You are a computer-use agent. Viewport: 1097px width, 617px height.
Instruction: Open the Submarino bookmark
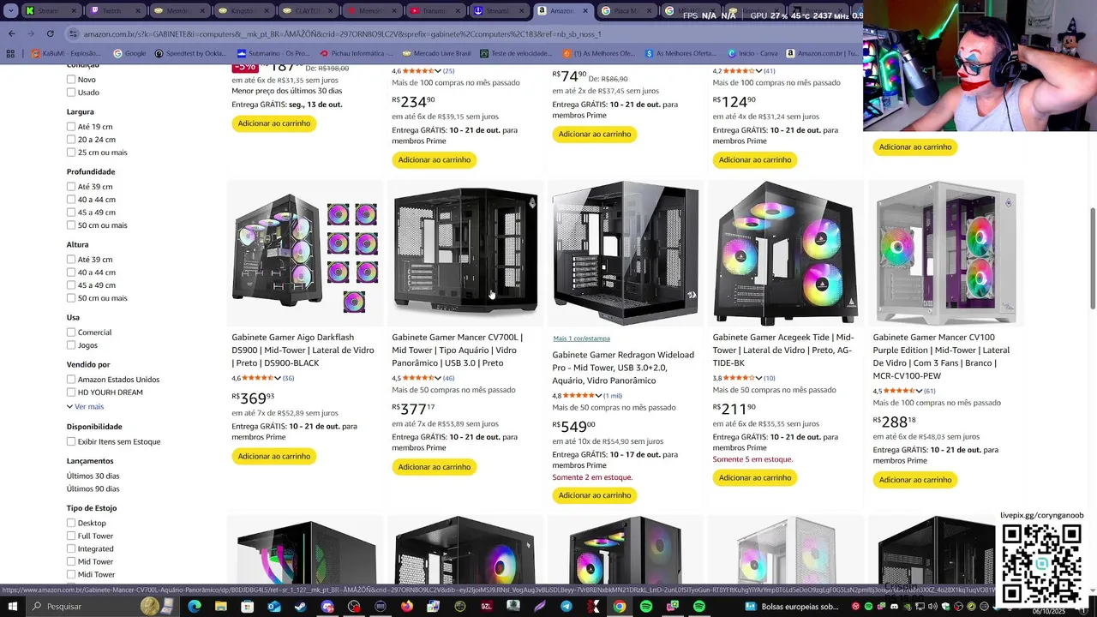(273, 53)
